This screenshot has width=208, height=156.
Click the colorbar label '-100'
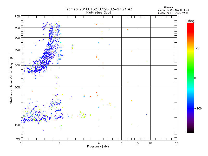click(198, 108)
